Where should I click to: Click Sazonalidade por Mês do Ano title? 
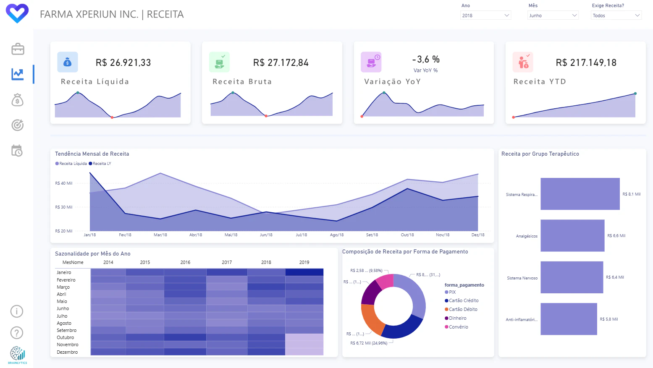93,254
